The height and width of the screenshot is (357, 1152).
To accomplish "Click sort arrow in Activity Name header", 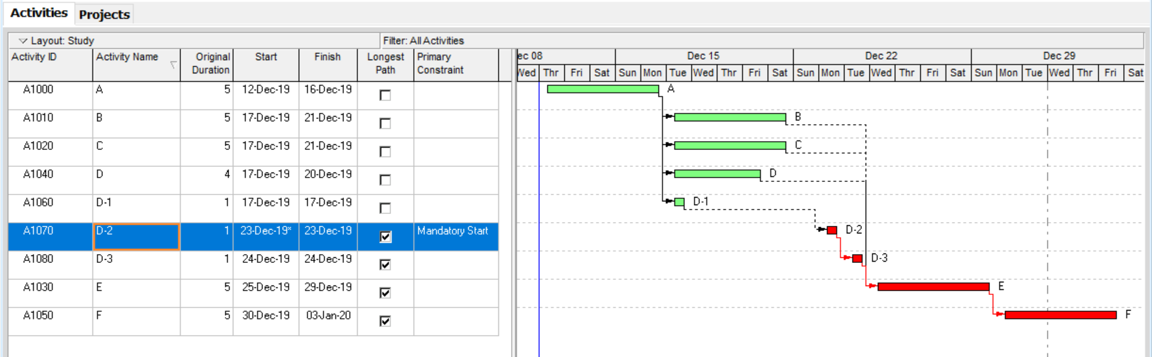I will pyautogui.click(x=173, y=65).
